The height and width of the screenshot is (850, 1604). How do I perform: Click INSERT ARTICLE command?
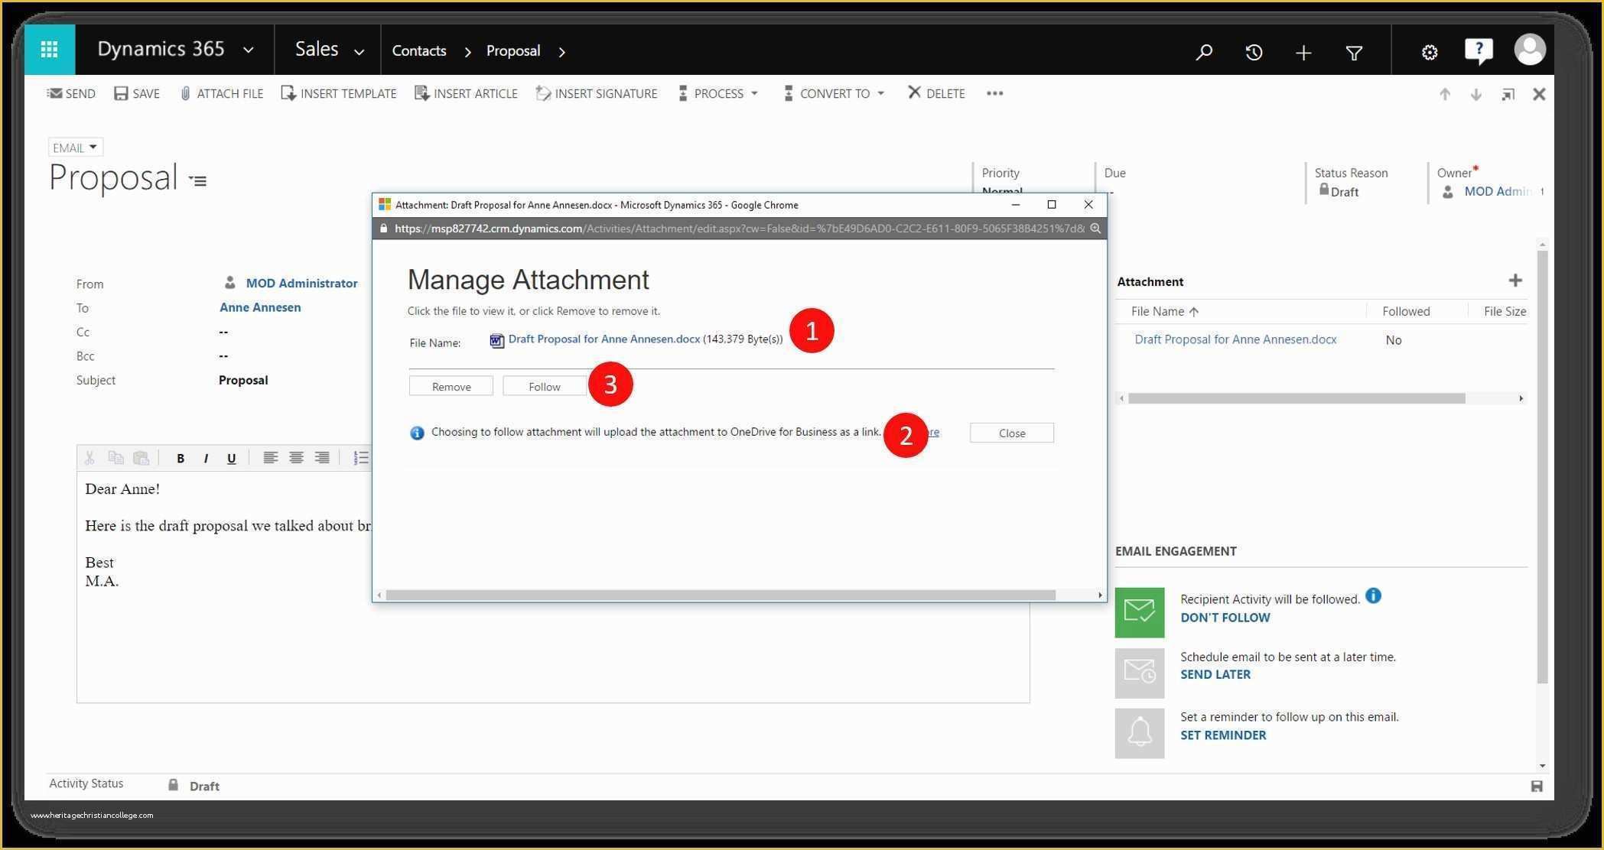click(466, 93)
